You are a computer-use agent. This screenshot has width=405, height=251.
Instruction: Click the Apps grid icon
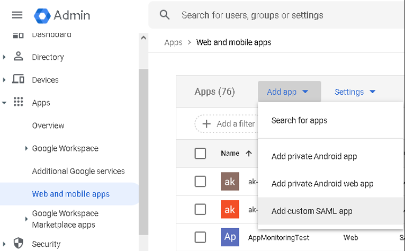click(19, 102)
